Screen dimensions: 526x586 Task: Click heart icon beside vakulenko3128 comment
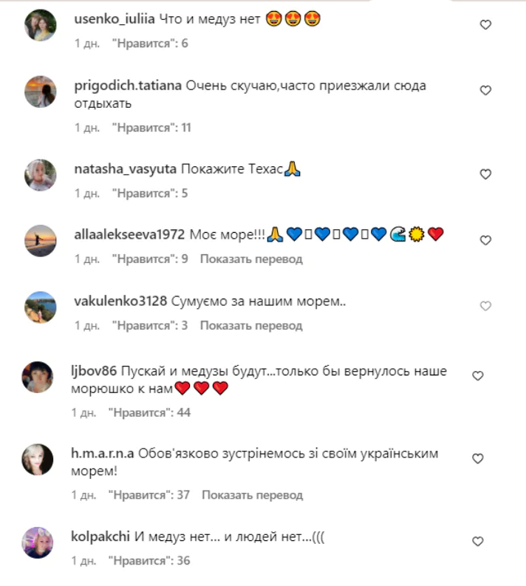(x=485, y=306)
